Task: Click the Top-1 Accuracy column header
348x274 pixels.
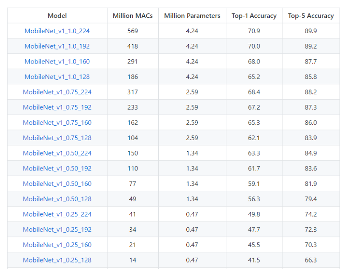Action: 254,16
